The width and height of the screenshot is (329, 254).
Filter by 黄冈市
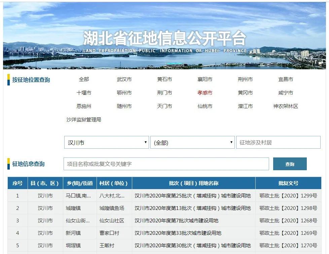click(x=245, y=93)
